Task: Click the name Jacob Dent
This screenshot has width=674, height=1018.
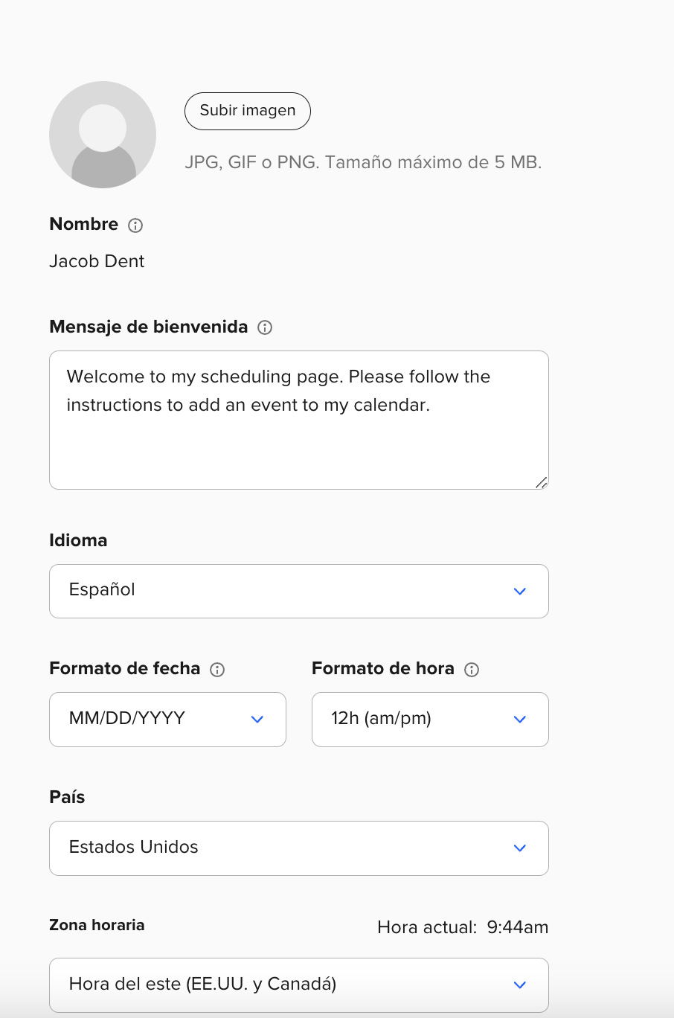Action: (x=97, y=261)
